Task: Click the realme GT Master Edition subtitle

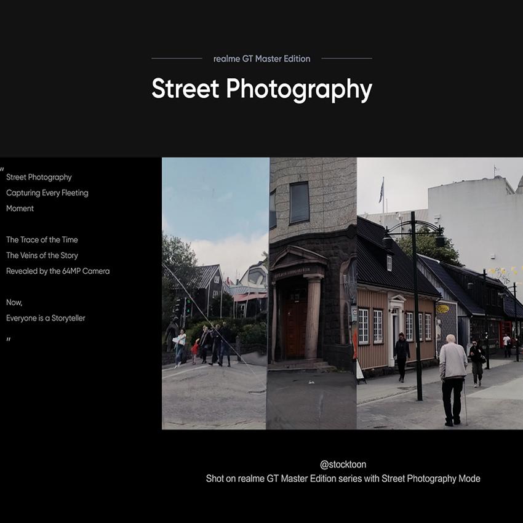Action: coord(261,59)
